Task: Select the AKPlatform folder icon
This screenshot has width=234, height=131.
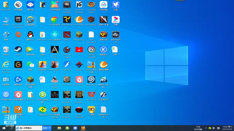Action: 42,36
